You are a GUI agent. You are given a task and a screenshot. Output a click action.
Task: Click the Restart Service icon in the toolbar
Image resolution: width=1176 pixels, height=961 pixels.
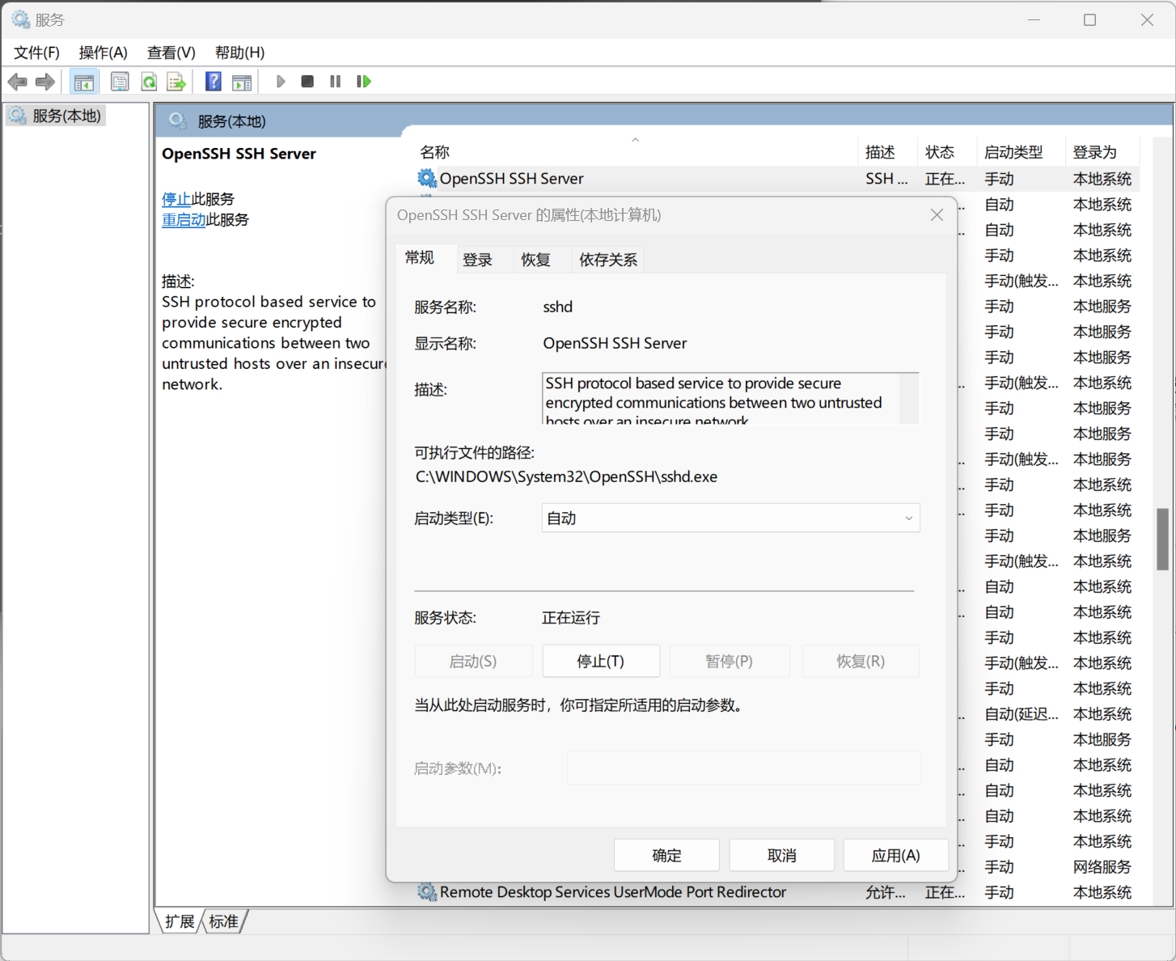pyautogui.click(x=364, y=82)
